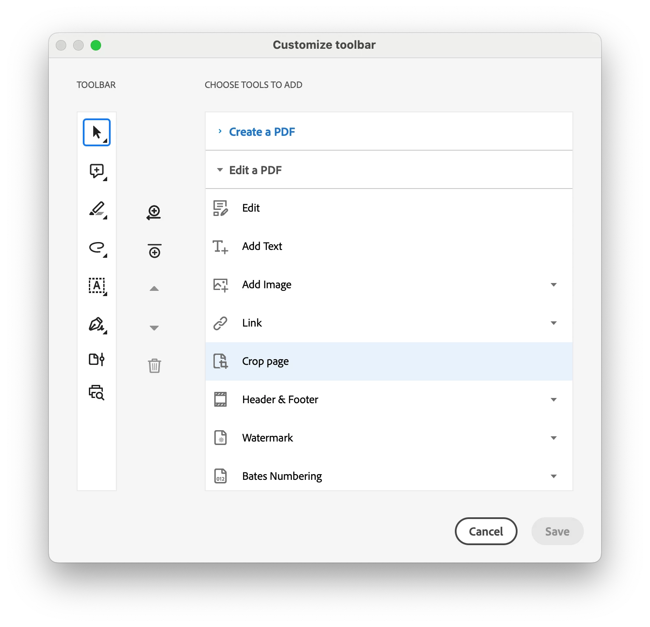650x627 pixels.
Task: Open the Watermark dropdown arrow
Action: click(554, 438)
